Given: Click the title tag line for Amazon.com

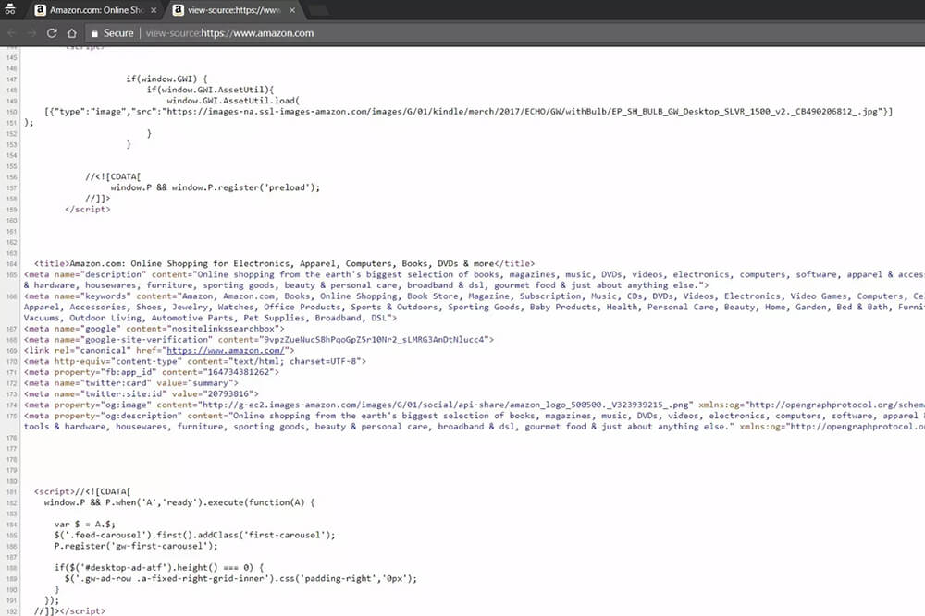Looking at the screenshot, I should pyautogui.click(x=284, y=263).
